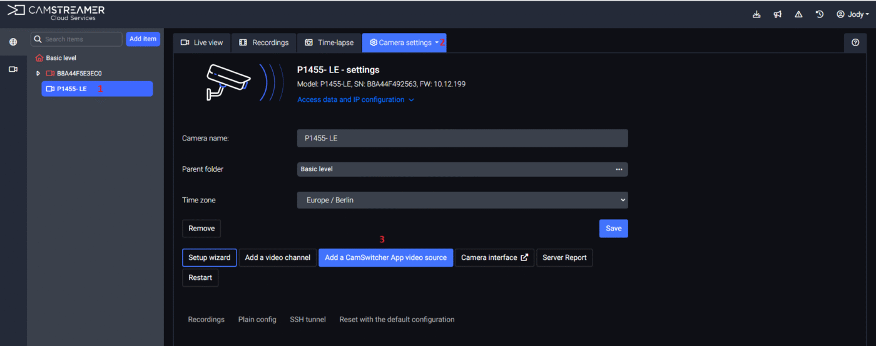Open the Jody user account menu
Screen dimensions: 876x346
(x=853, y=14)
